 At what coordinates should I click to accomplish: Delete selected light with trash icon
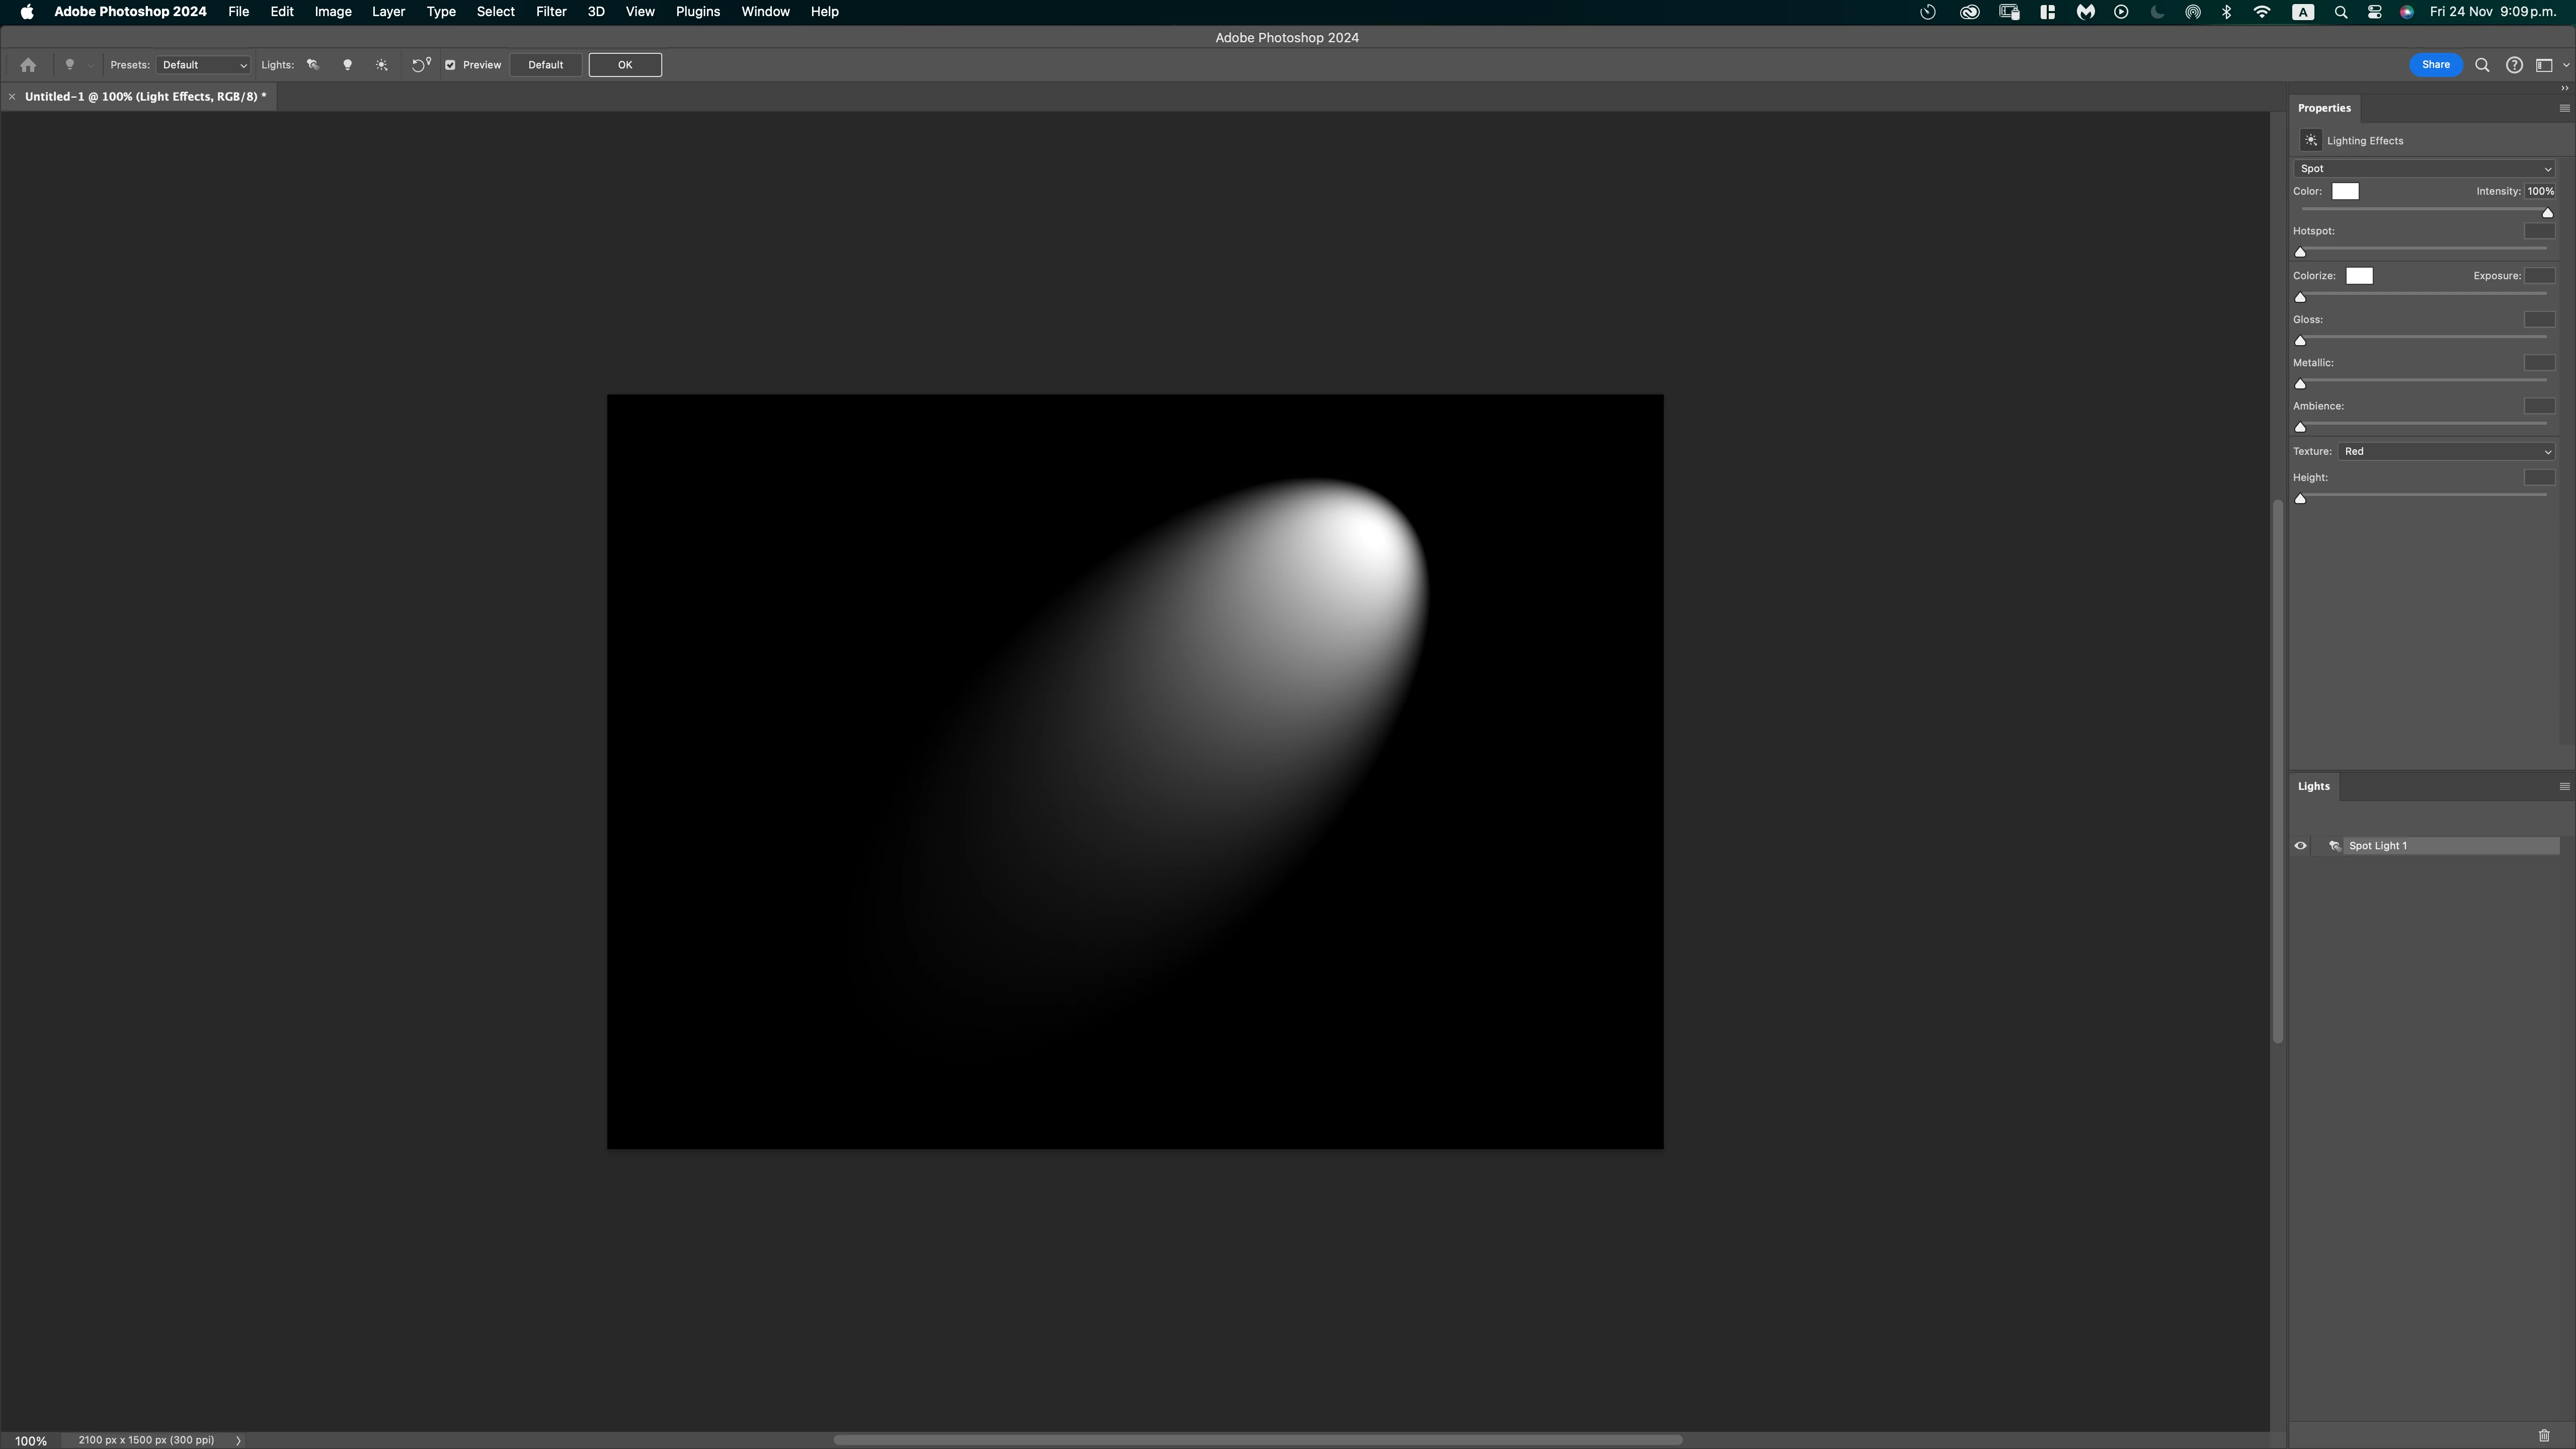pyautogui.click(x=2544, y=1435)
